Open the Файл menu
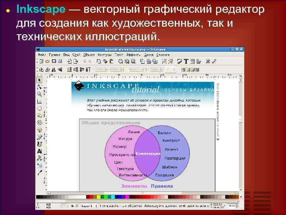Screen dimensions: 286x215 tap(42, 55)
